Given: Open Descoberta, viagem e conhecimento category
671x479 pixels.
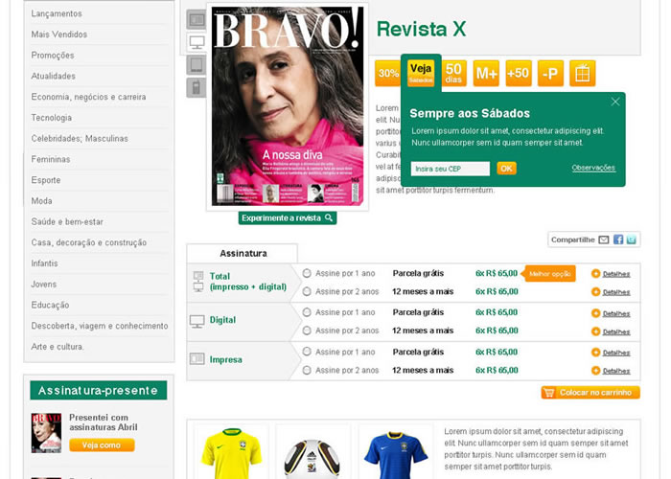Looking at the screenshot, I should (100, 326).
